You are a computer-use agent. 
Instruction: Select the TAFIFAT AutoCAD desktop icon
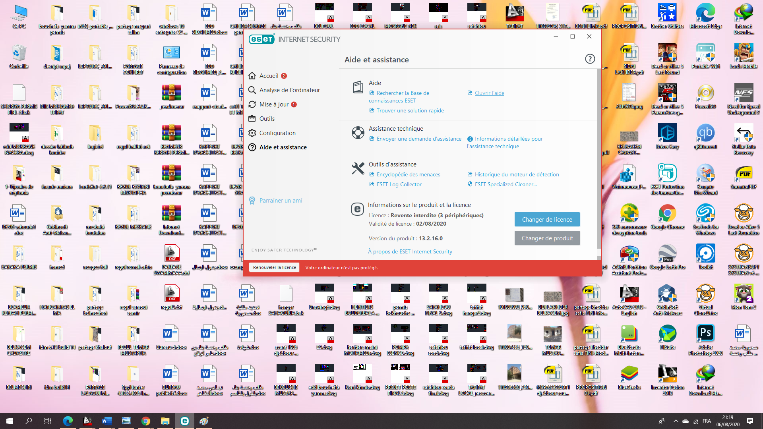pyautogui.click(x=515, y=16)
